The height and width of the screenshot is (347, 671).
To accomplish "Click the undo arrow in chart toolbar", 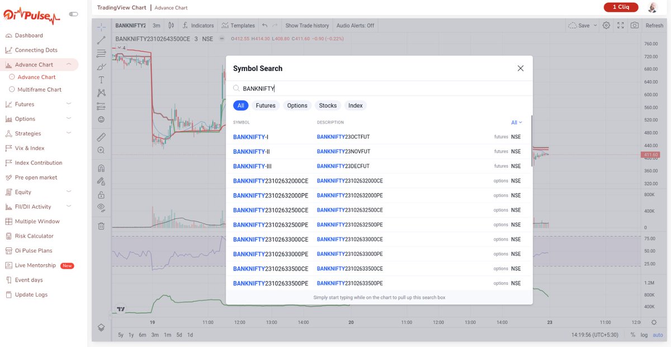I will click(264, 26).
